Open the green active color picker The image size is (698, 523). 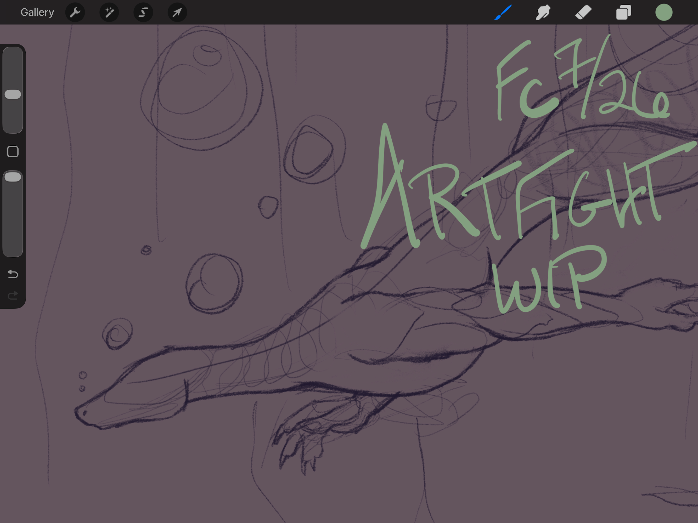click(x=664, y=12)
